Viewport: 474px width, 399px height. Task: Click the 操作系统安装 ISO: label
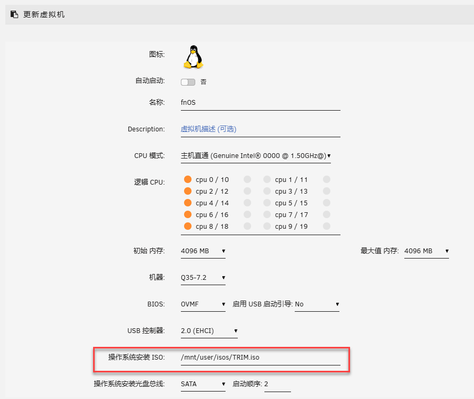[137, 358]
